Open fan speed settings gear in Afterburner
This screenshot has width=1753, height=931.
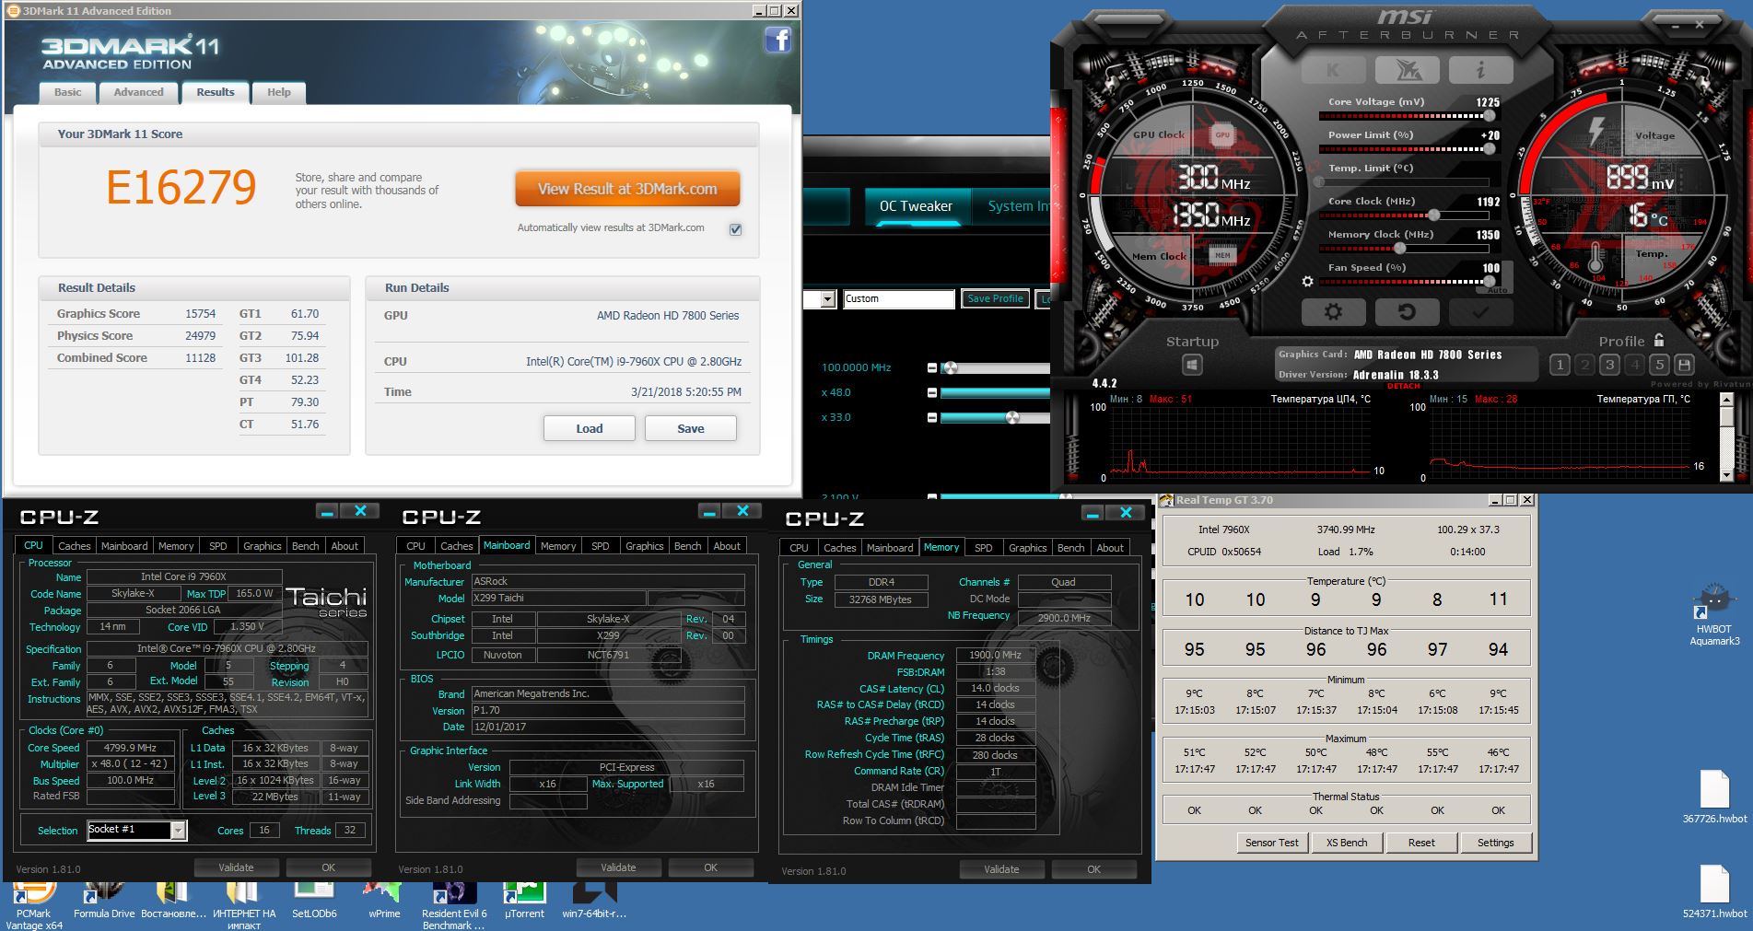(1307, 282)
